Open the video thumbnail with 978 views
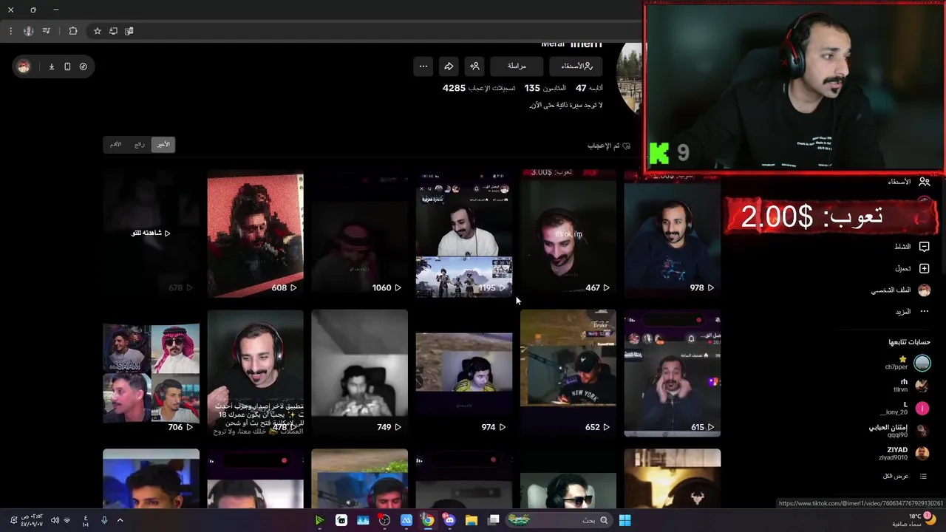946x532 pixels. point(672,233)
